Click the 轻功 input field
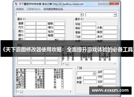 point(59,32)
